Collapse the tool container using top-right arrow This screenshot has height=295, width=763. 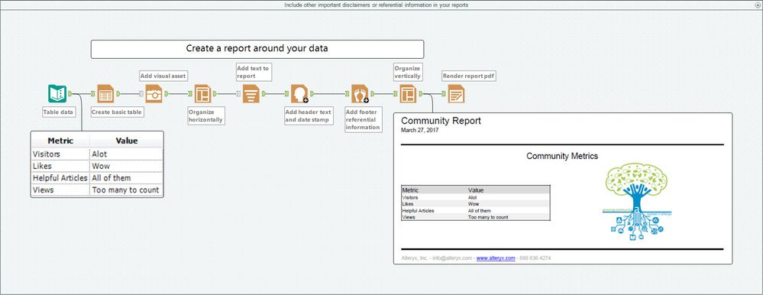click(758, 5)
